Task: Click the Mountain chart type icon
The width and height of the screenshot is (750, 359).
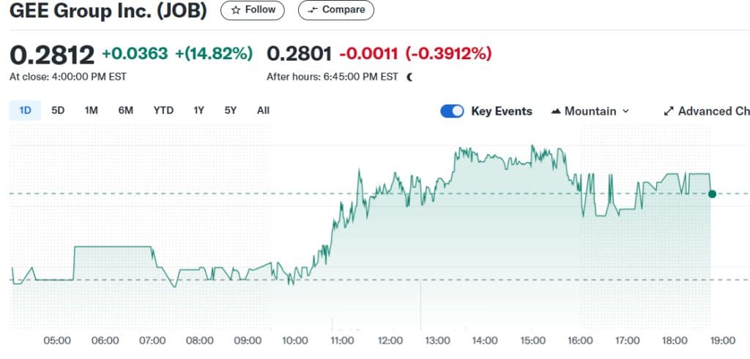Action: (x=556, y=111)
